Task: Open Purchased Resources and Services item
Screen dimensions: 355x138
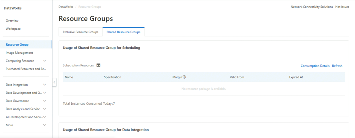Action: click(26, 69)
